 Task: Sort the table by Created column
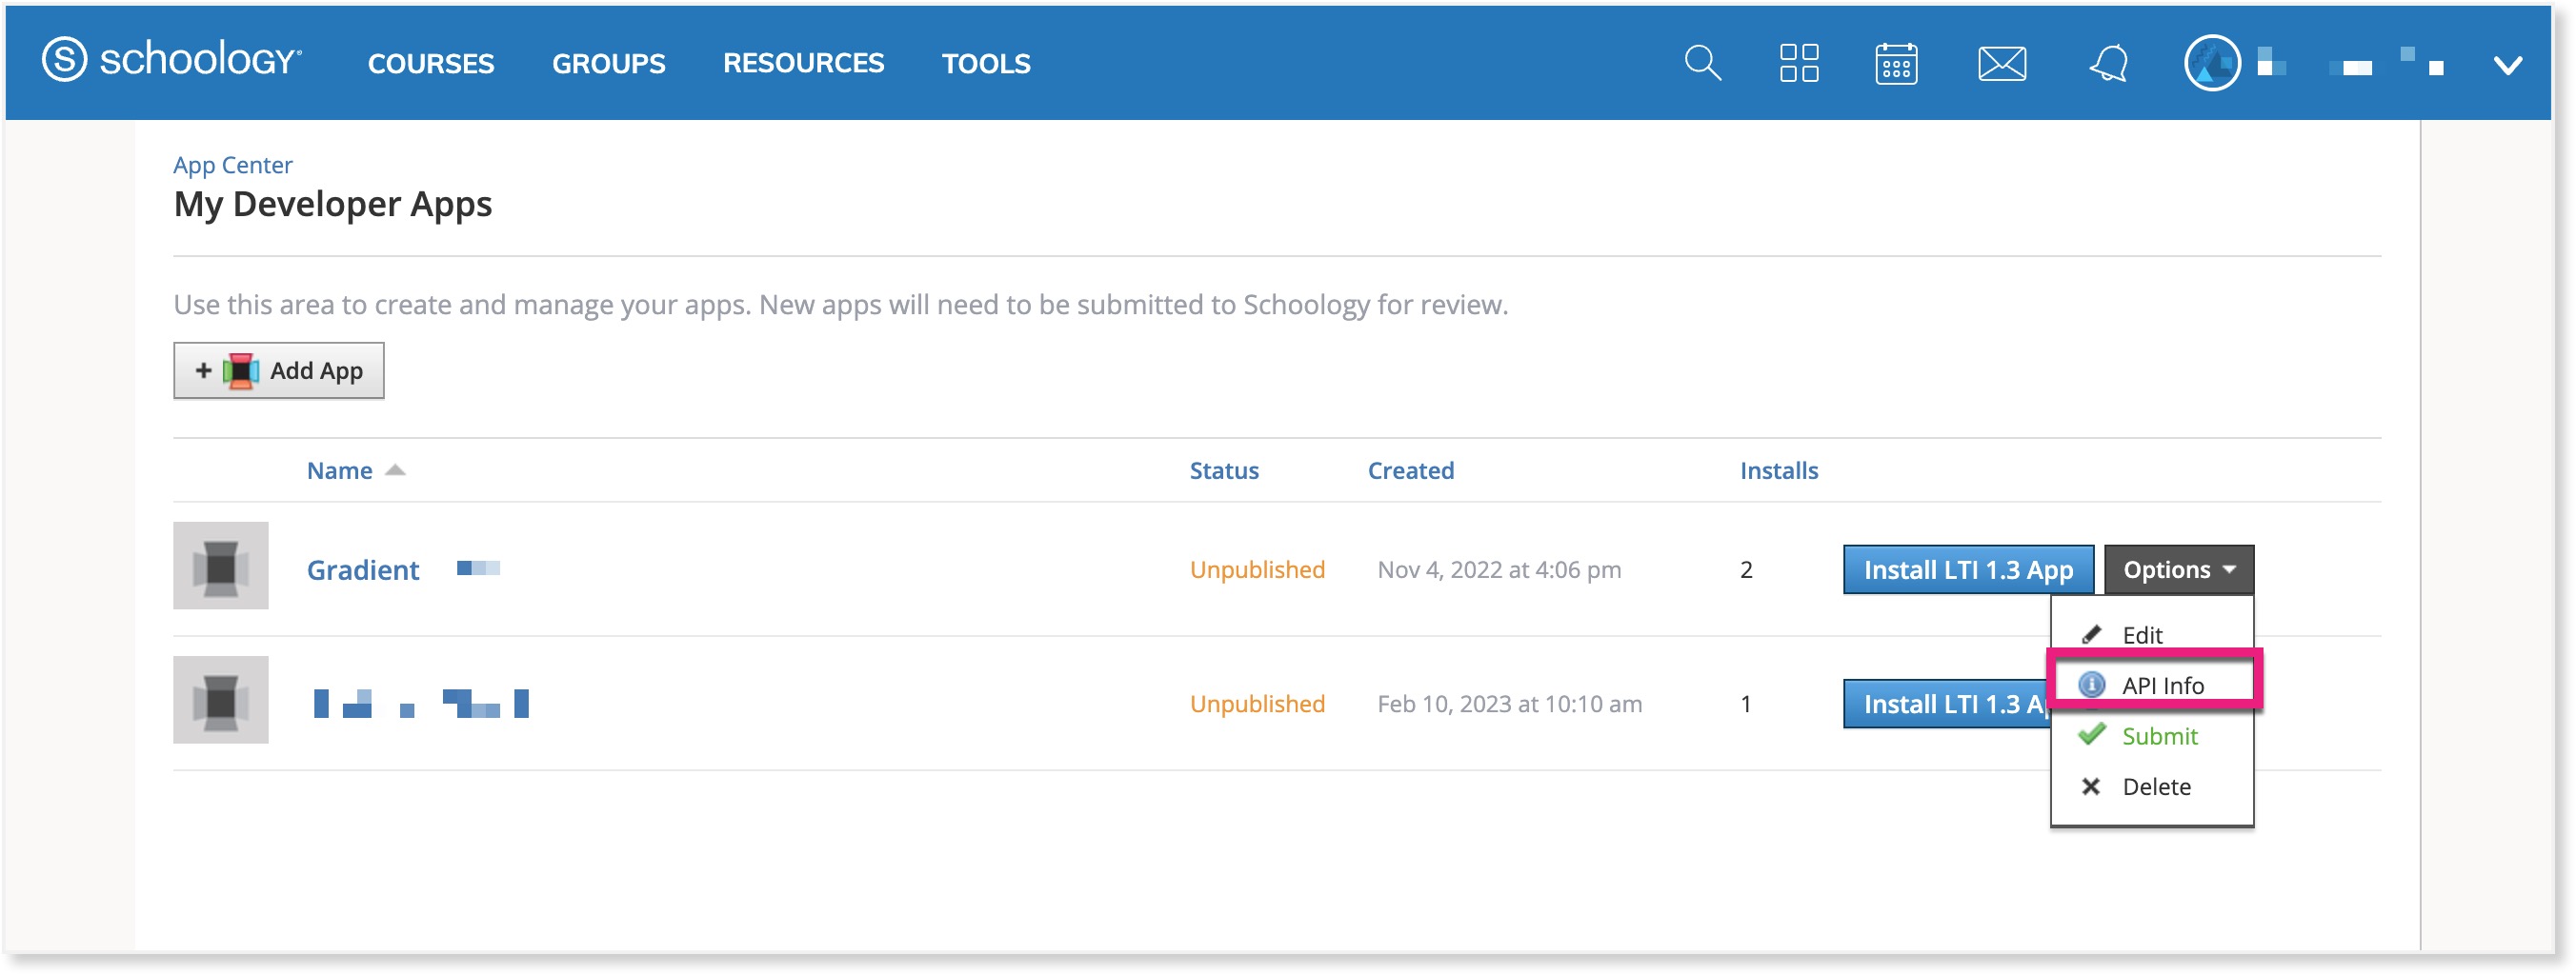pos(1410,470)
